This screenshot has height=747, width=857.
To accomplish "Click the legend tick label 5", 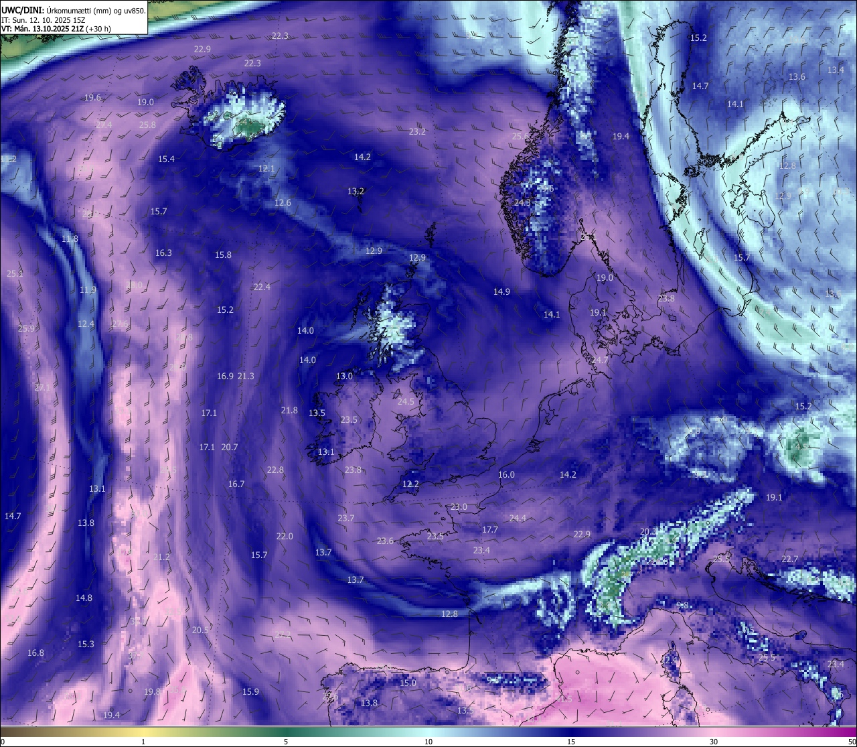I will (286, 742).
